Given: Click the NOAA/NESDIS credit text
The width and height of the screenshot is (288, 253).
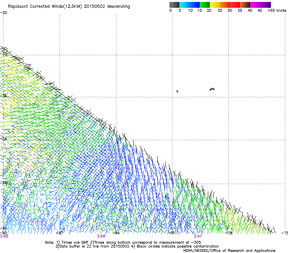Looking at the screenshot, I should (229, 251).
